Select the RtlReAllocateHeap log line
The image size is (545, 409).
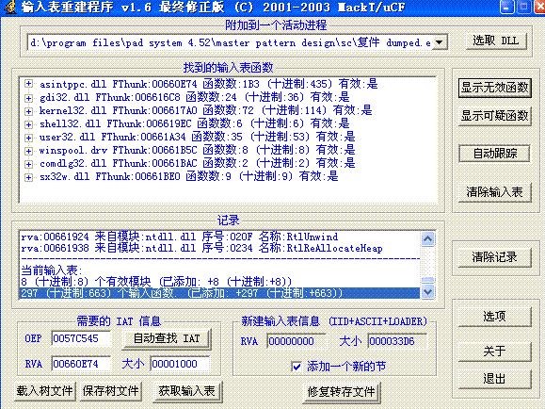202,249
